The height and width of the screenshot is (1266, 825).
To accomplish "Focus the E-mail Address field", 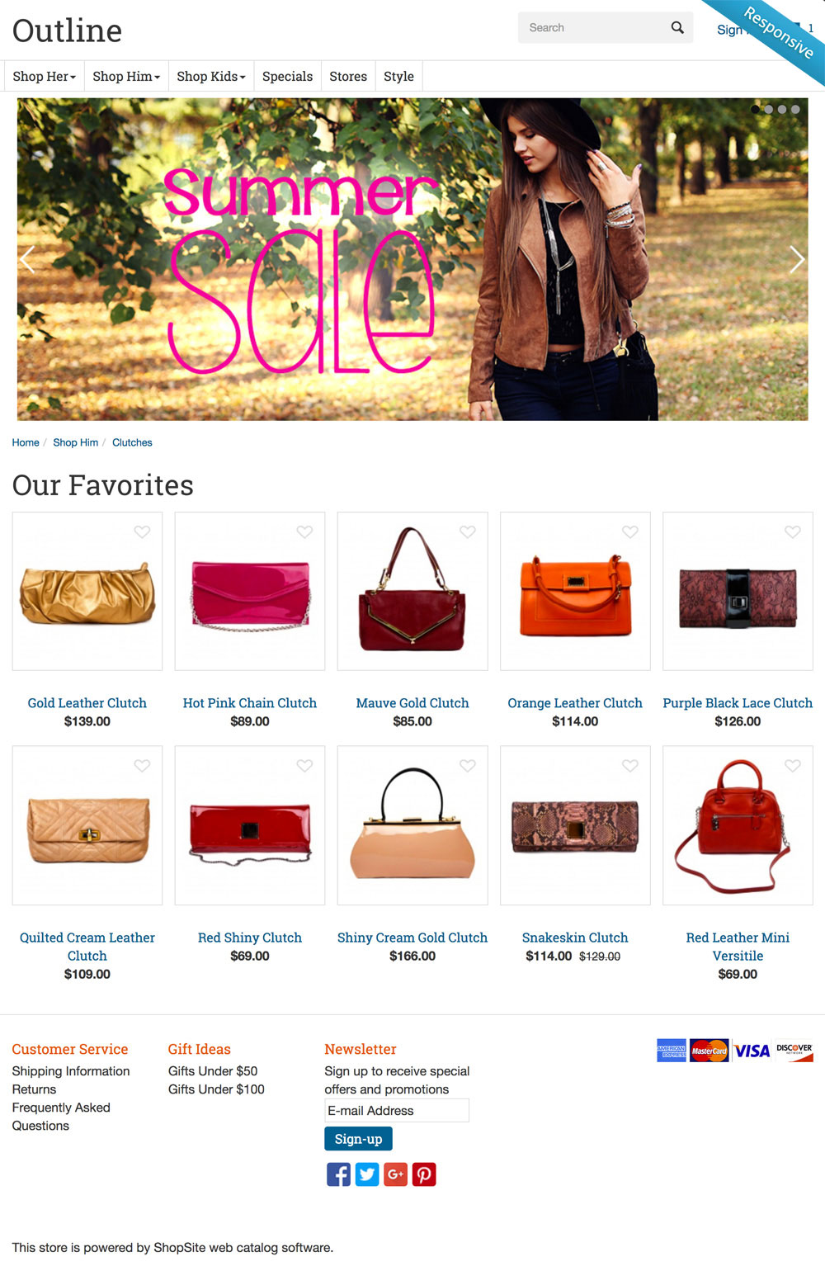I will click(x=397, y=1110).
